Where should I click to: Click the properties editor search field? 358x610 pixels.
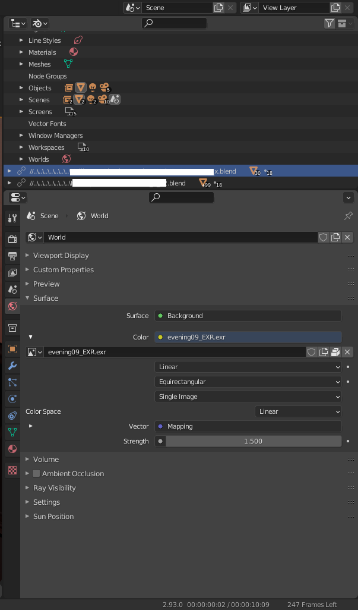181,197
